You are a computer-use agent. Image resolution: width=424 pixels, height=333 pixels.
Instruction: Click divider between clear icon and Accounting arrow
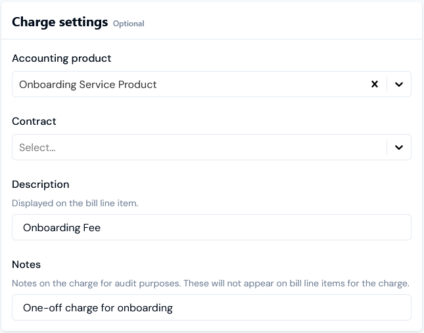click(x=387, y=84)
